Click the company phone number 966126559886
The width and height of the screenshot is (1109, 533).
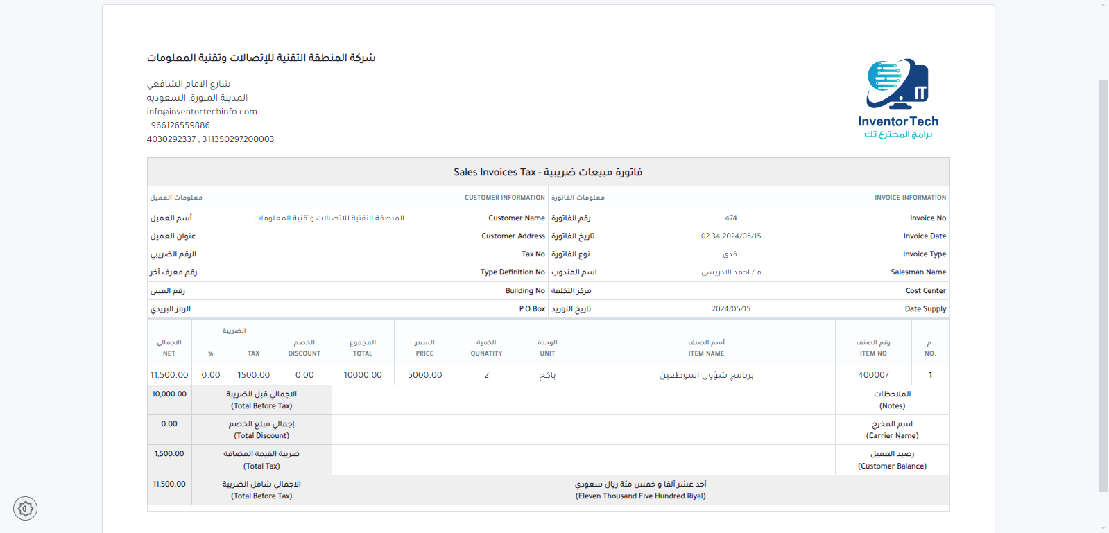click(180, 125)
